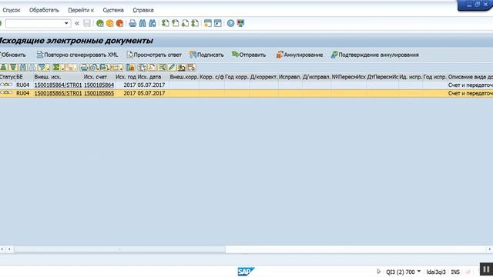The width and height of the screenshot is (493, 277).
Task: Click the Отправить button
Action: tap(249, 55)
